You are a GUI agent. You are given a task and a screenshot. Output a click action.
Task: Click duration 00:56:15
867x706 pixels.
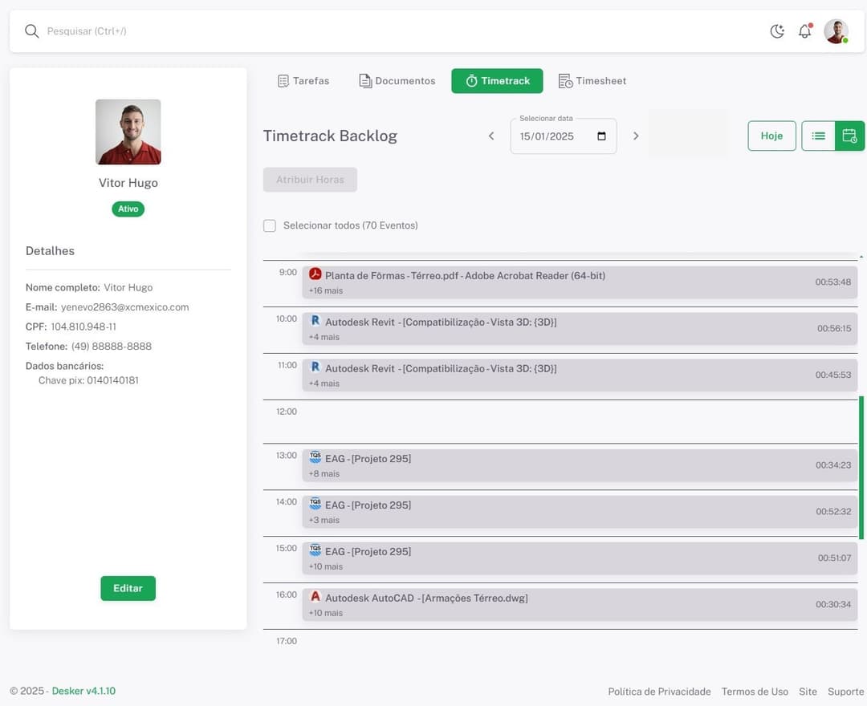[834, 329]
